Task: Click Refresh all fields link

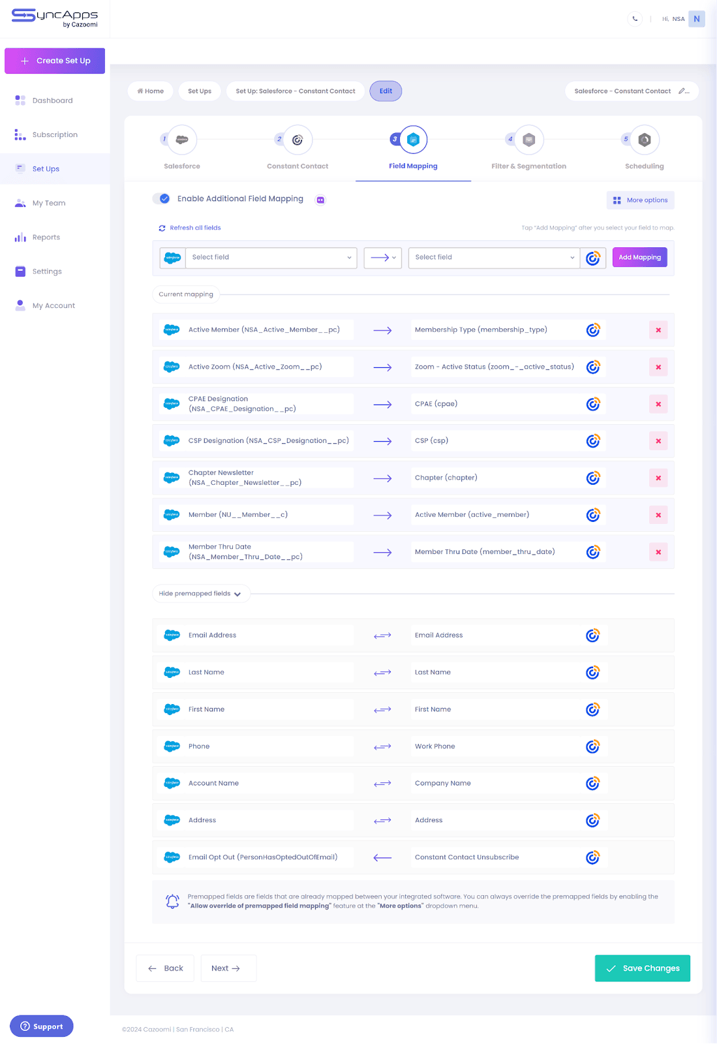Action: (190, 228)
